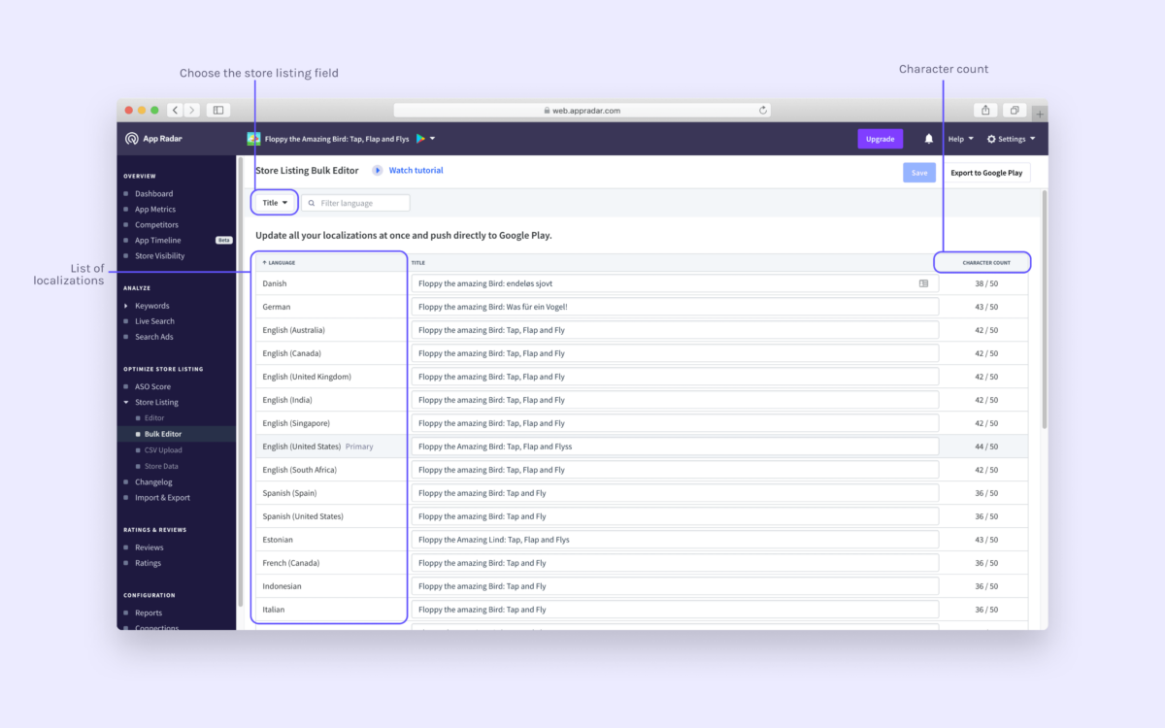Toggle the Safari sidebar icon in the toolbar
This screenshot has width=1165, height=728.
pos(217,110)
